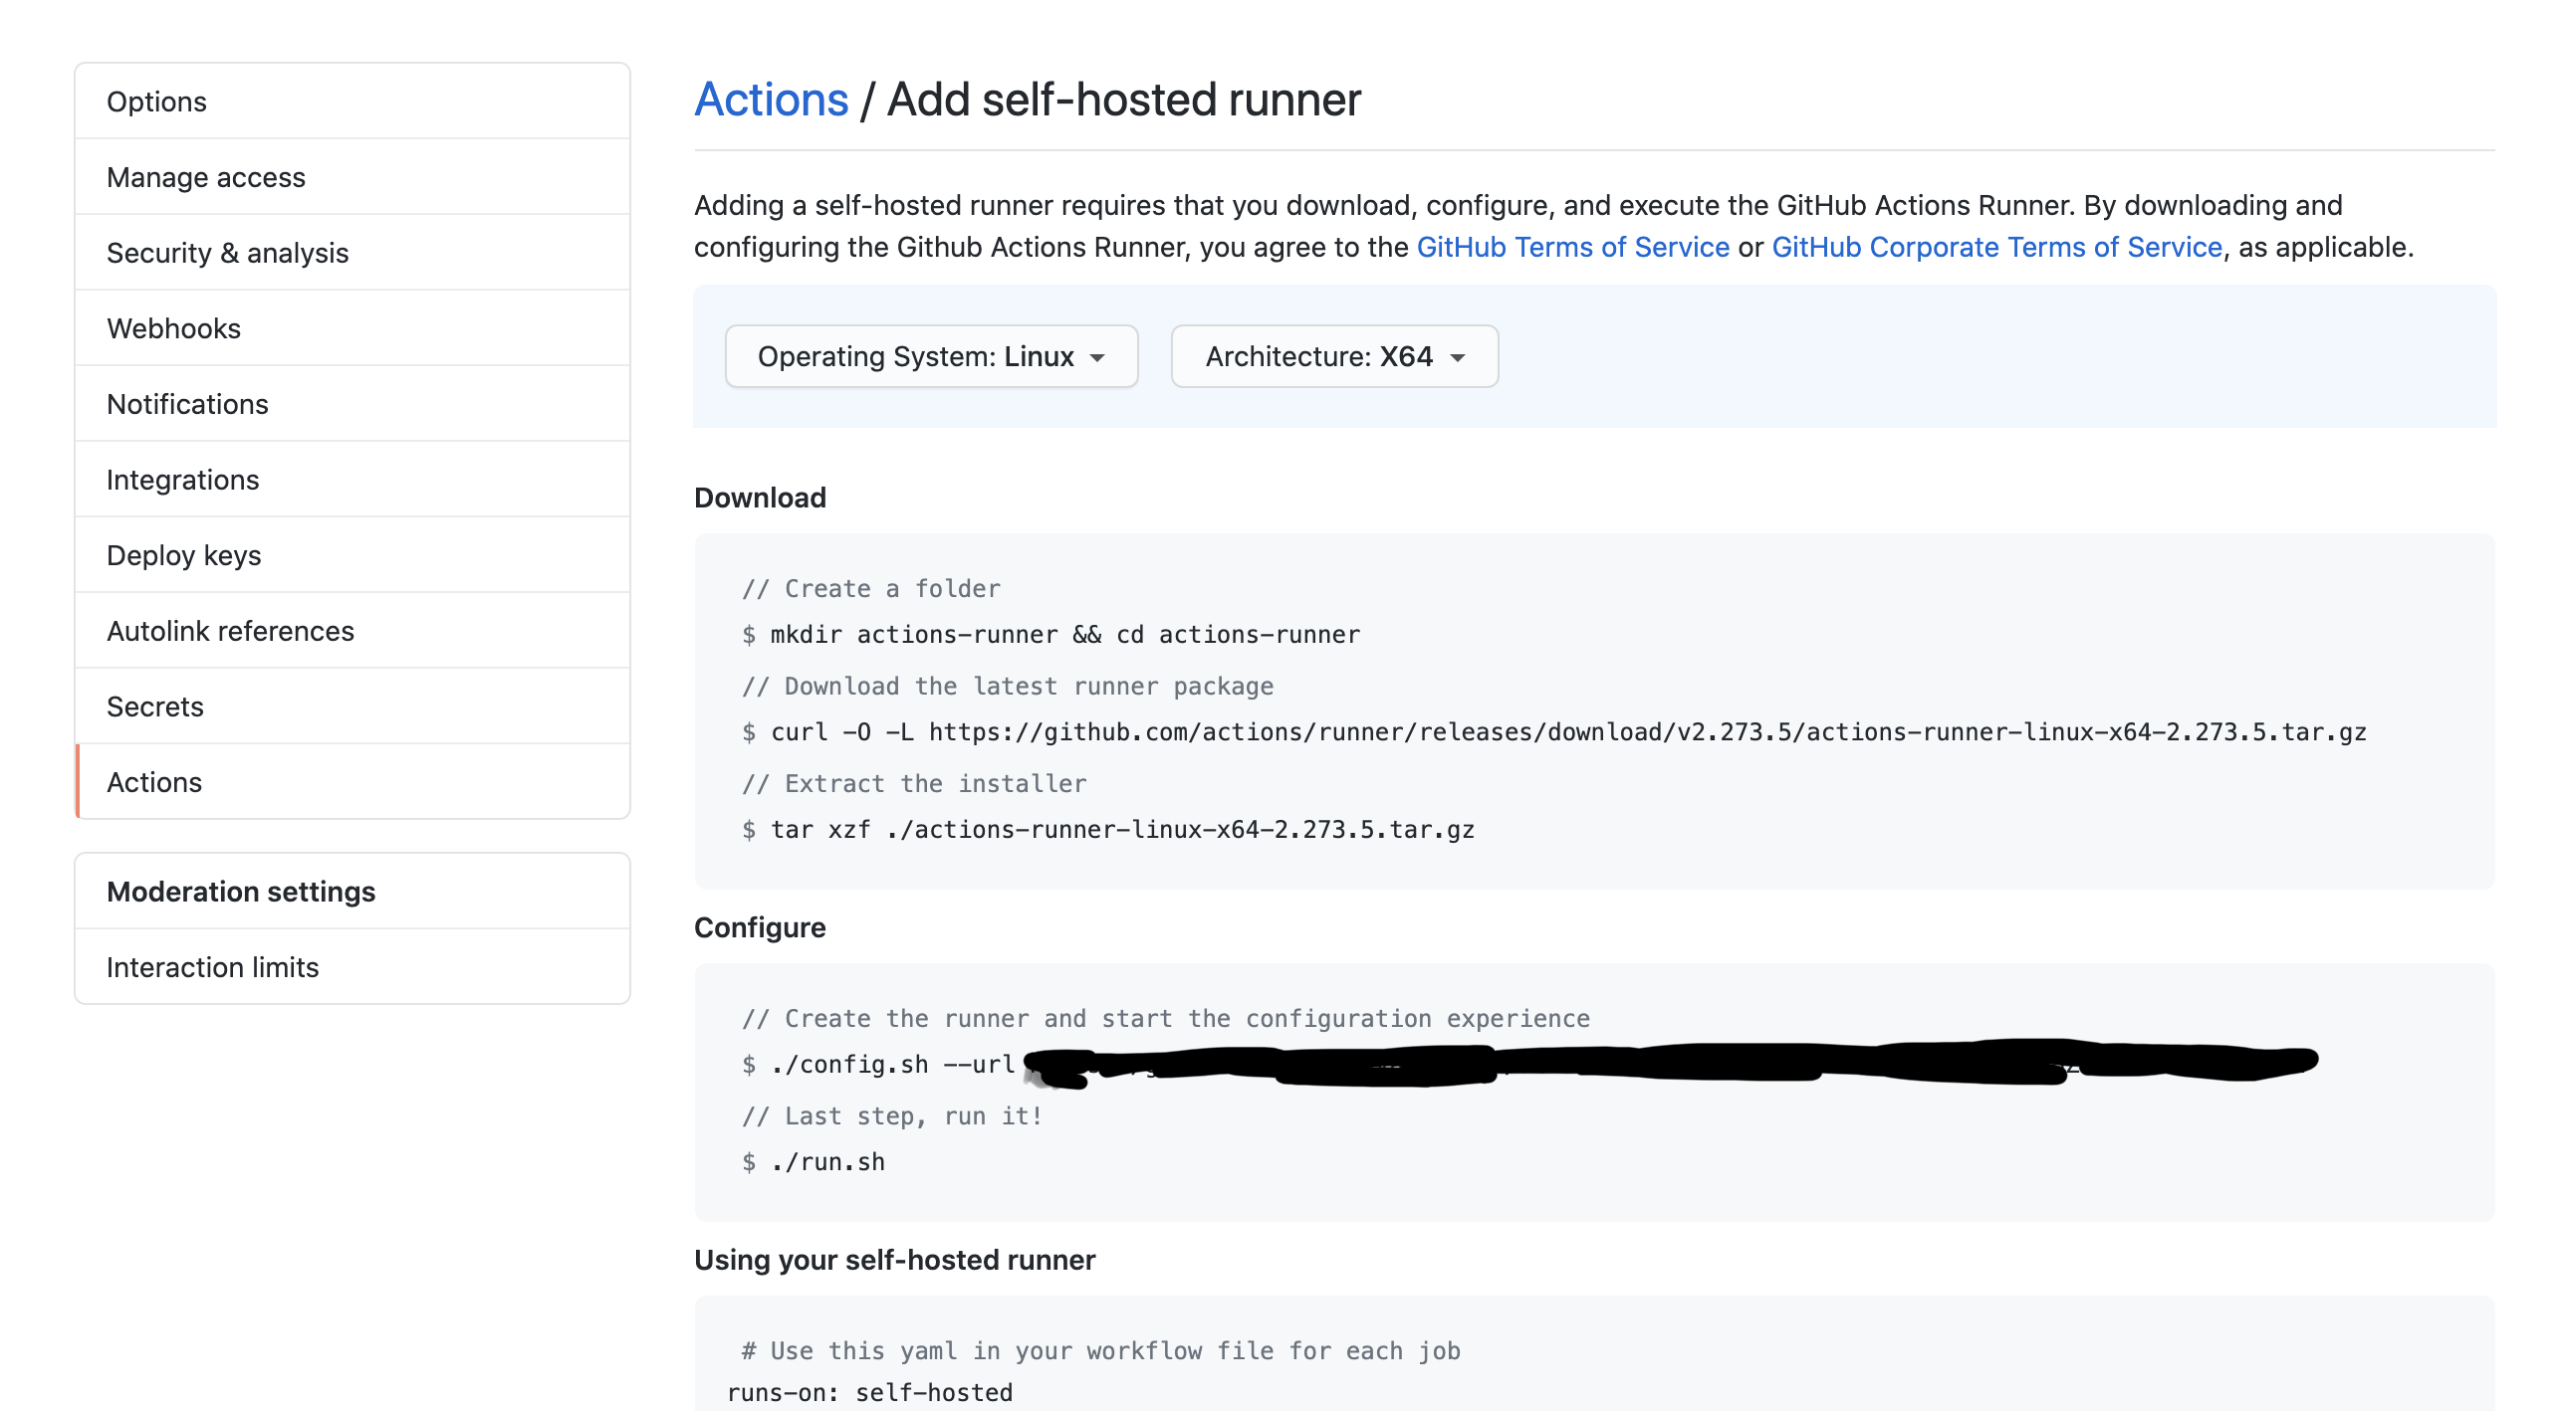2565x1411 pixels.
Task: Click the ./run.sh command line
Action: [826, 1162]
